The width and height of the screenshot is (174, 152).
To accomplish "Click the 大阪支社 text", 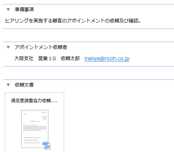I will coord(24,59).
